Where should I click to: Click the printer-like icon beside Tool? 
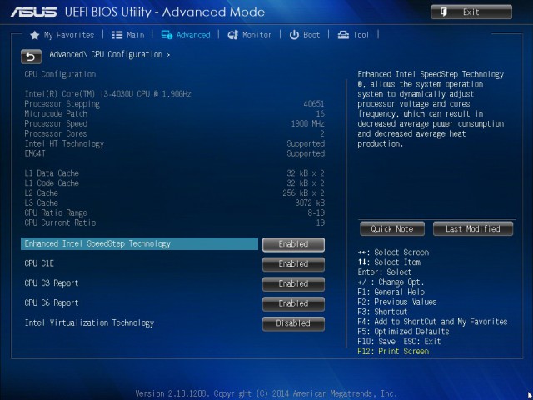pos(343,35)
